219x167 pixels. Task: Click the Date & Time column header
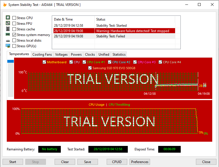[73, 19]
